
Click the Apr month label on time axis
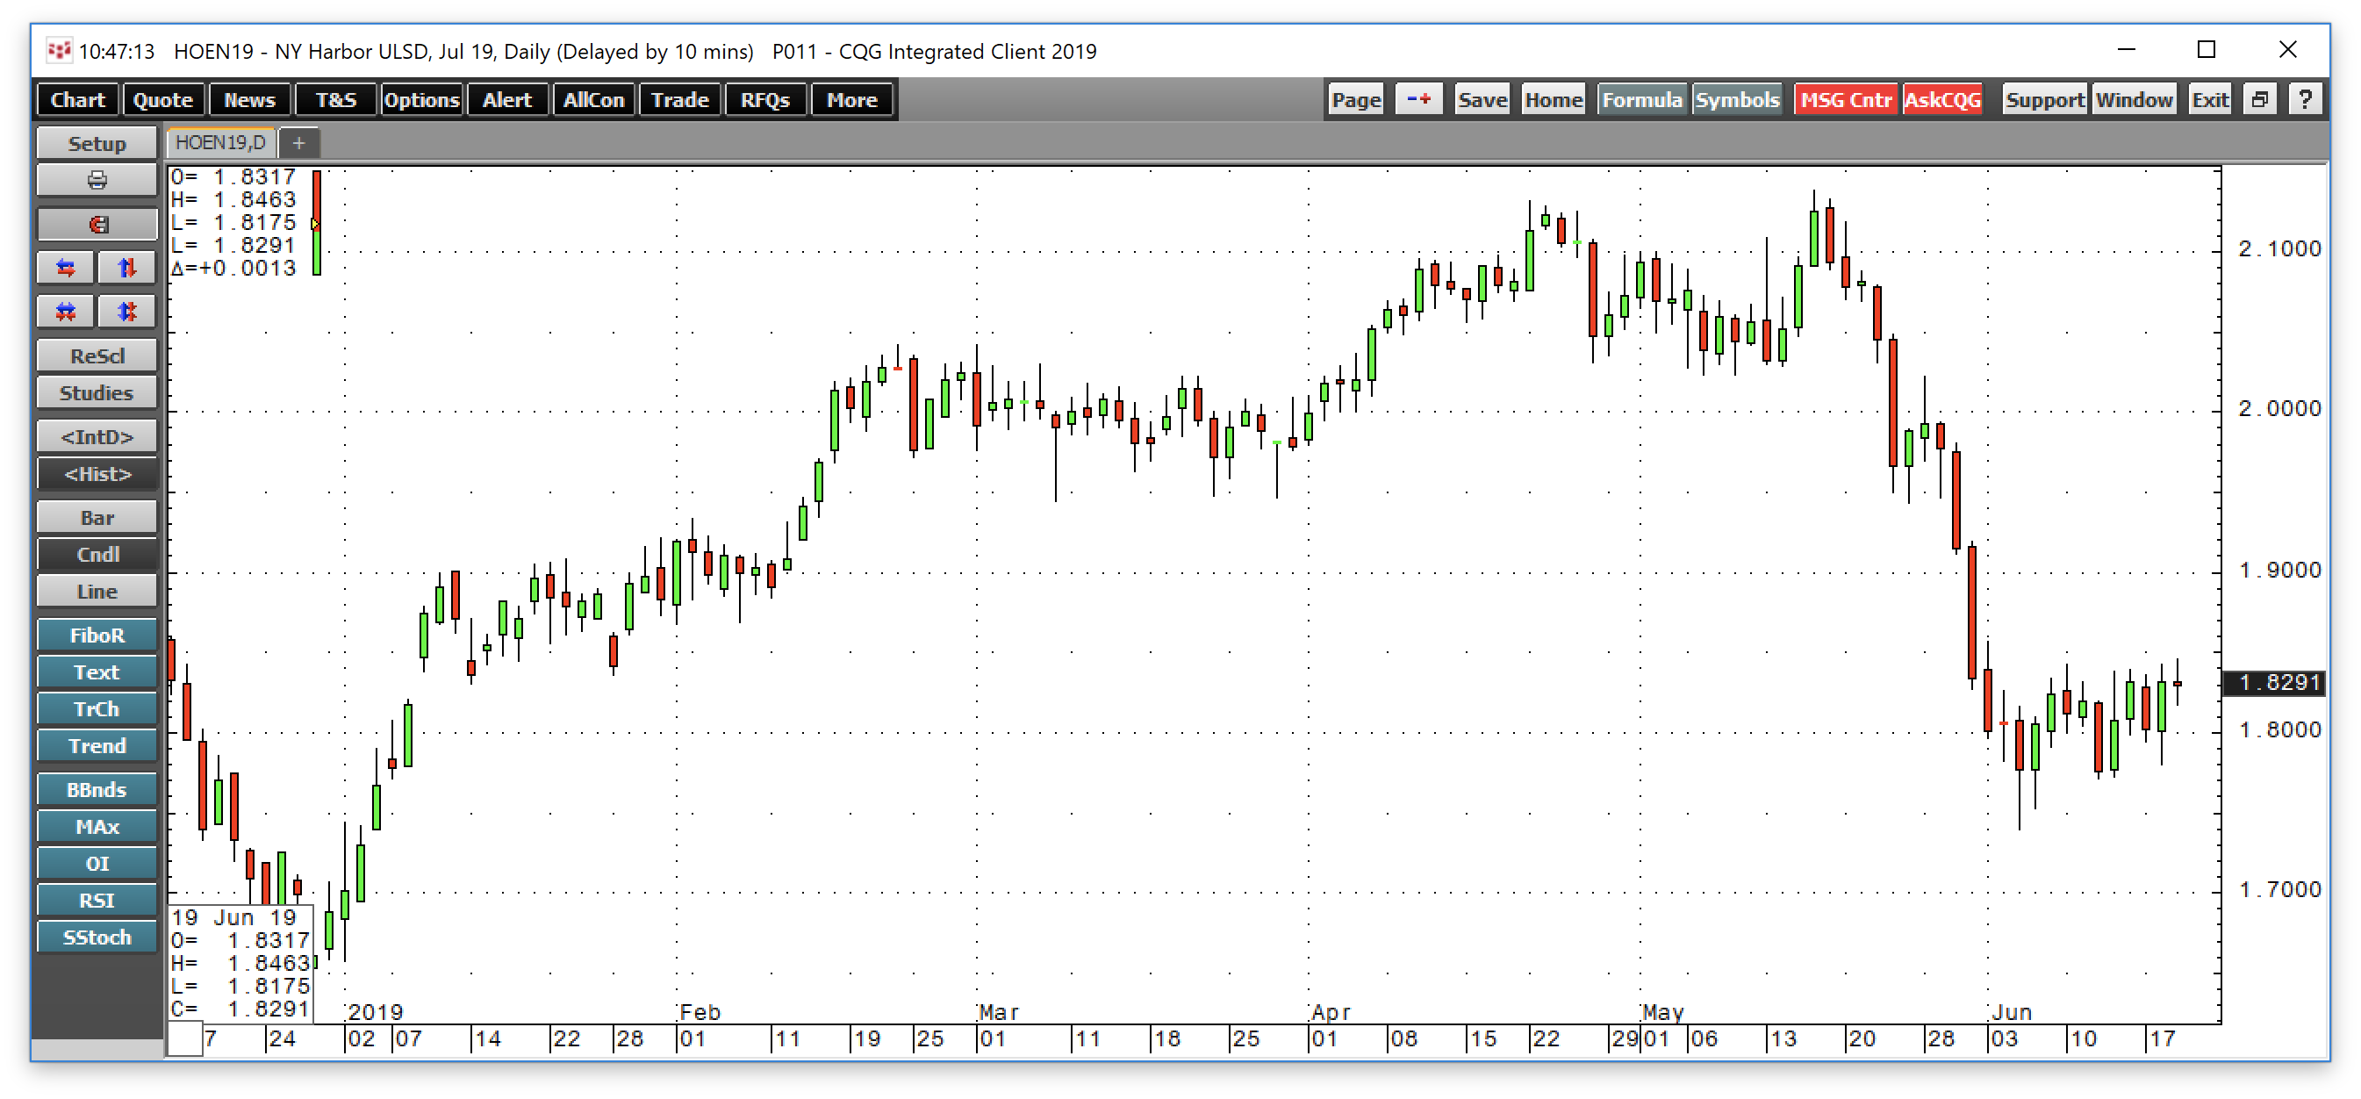coord(1331,1012)
